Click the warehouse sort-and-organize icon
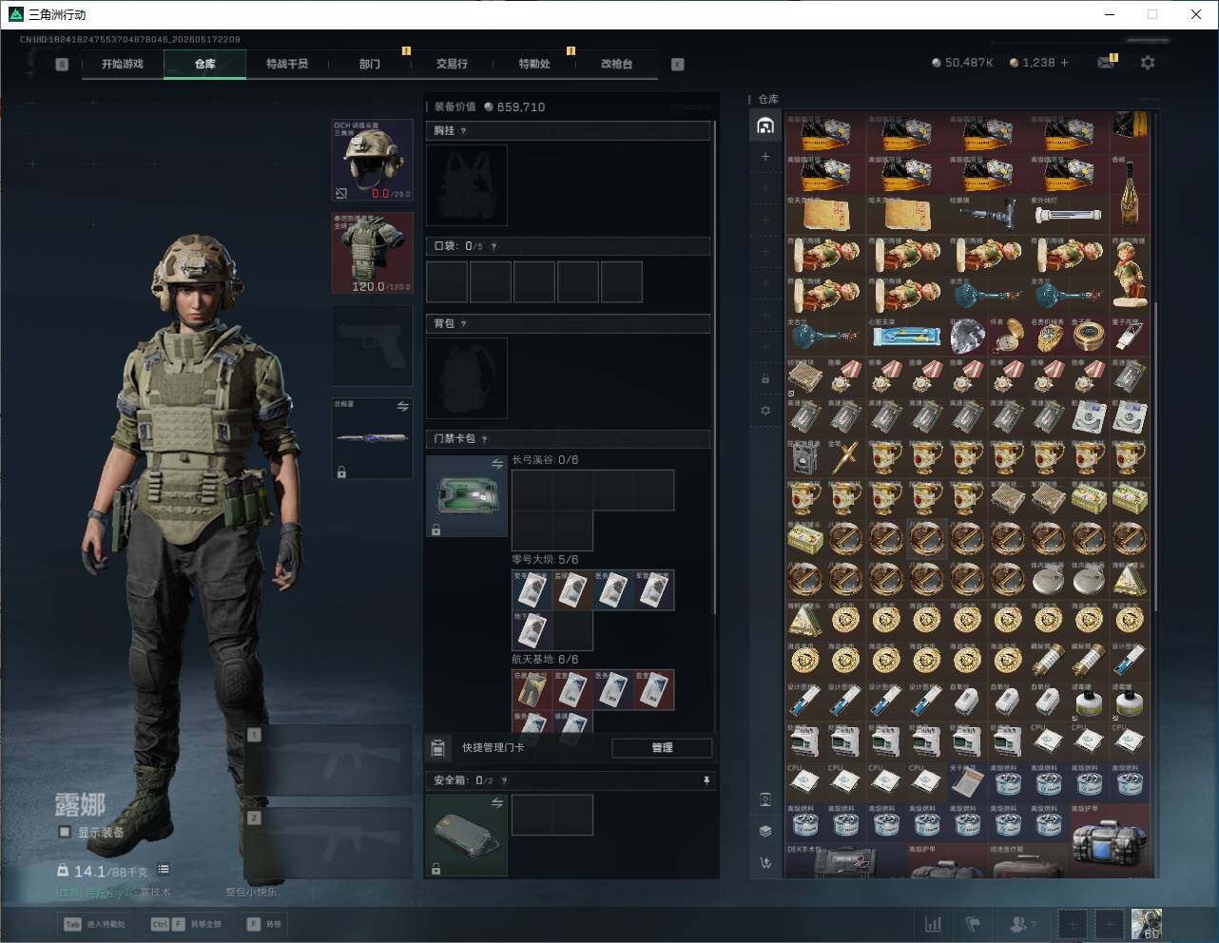 click(x=765, y=862)
